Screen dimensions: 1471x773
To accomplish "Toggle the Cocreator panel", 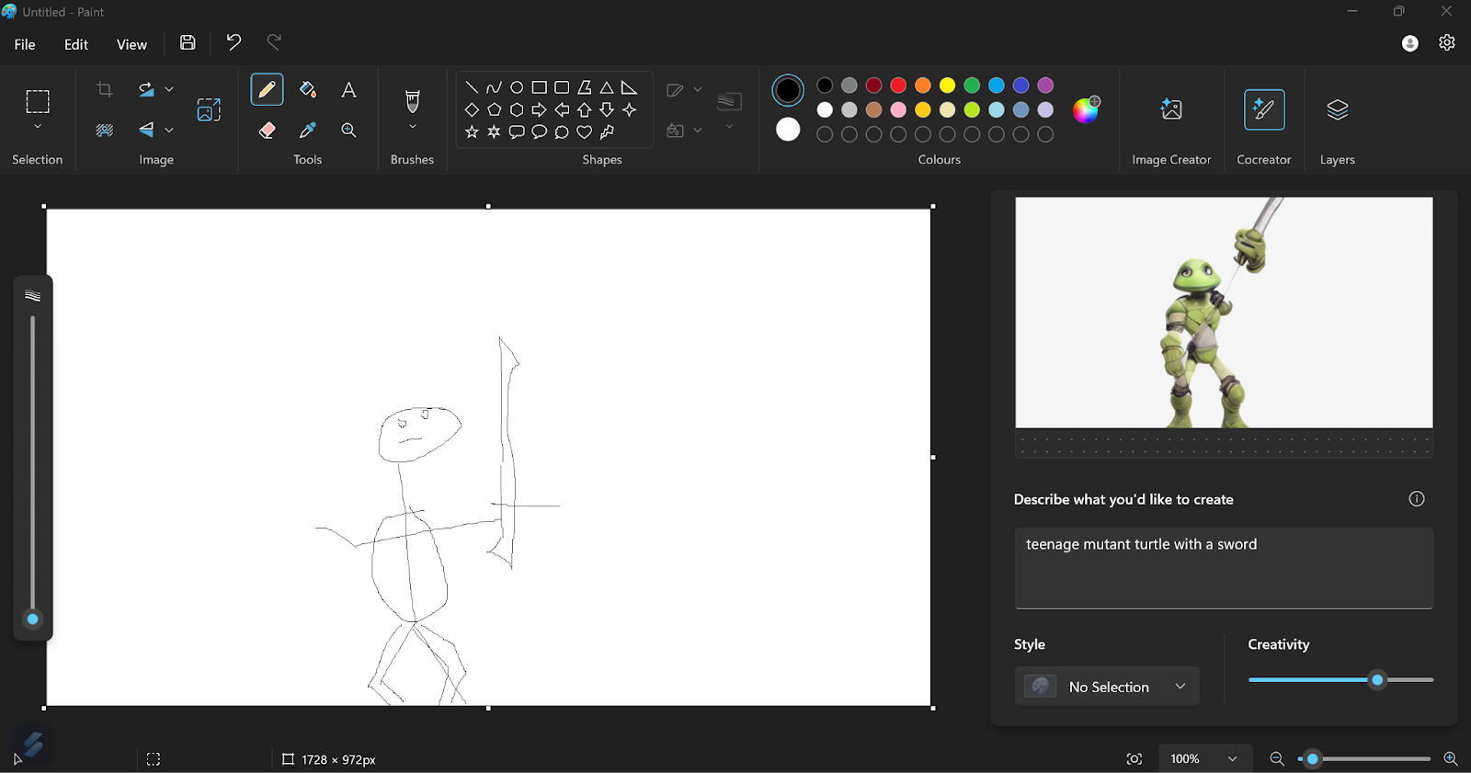I will pos(1264,121).
